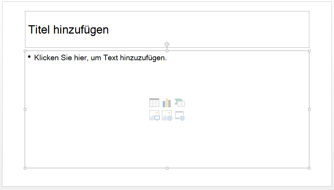Select the top-middle resize handle of content box

coord(167,51)
